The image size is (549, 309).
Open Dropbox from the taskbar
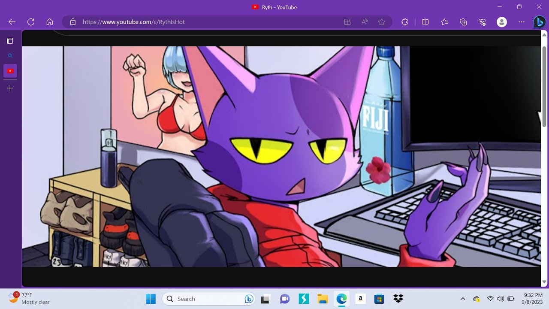[398, 299]
